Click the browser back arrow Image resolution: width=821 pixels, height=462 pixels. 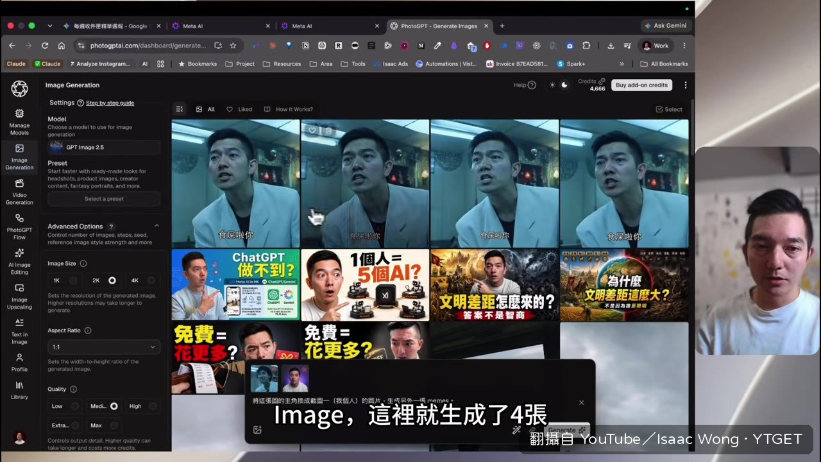pos(12,46)
